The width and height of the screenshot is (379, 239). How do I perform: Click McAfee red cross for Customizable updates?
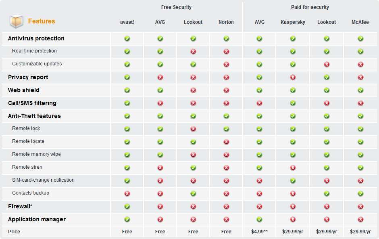click(360, 65)
